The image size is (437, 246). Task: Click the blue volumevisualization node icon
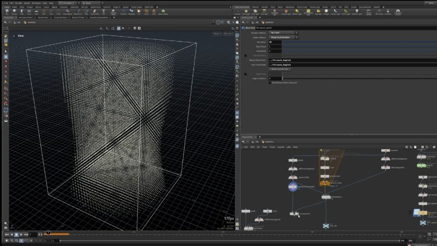pos(293,187)
